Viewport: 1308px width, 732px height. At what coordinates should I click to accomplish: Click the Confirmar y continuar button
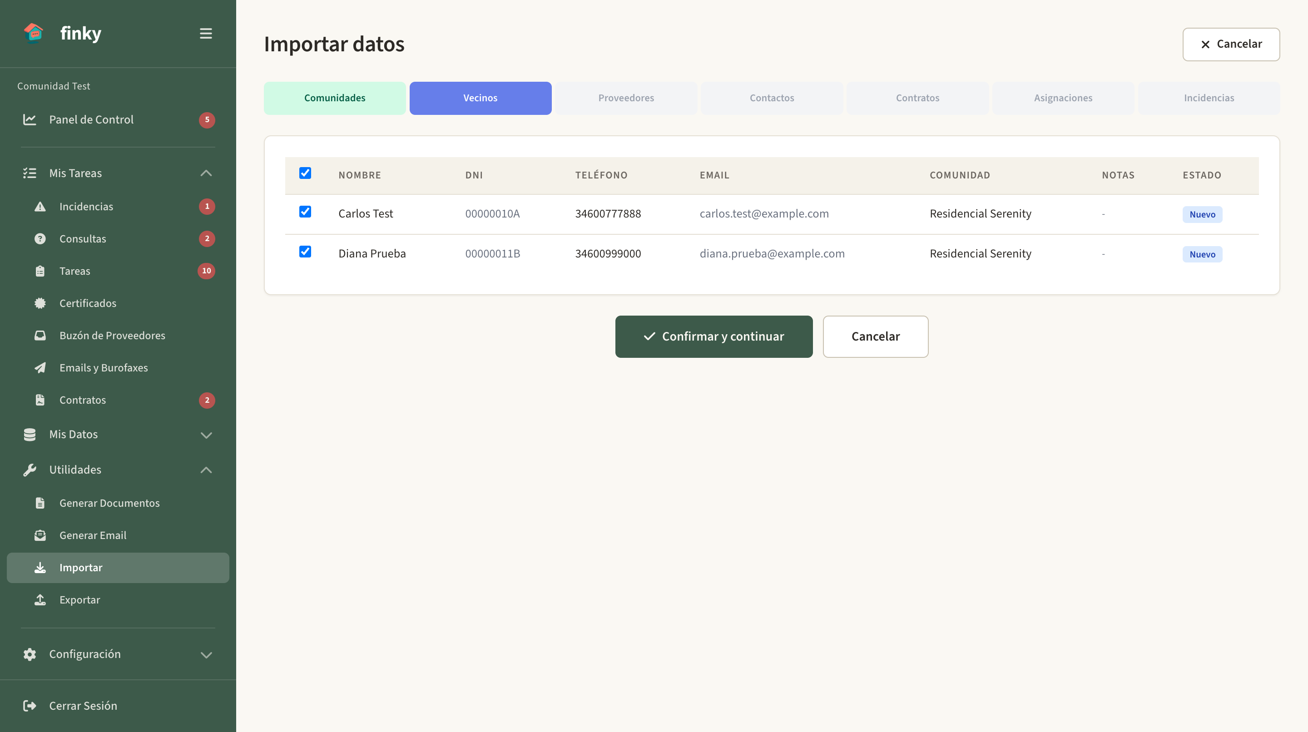pyautogui.click(x=714, y=336)
